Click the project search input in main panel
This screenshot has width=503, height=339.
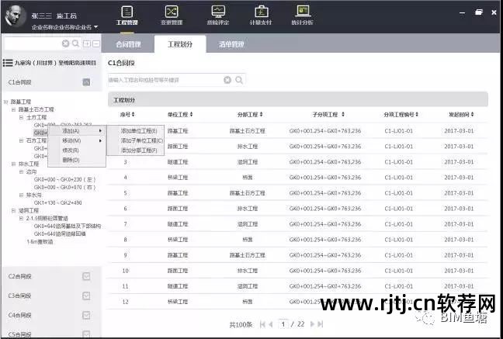coord(165,80)
